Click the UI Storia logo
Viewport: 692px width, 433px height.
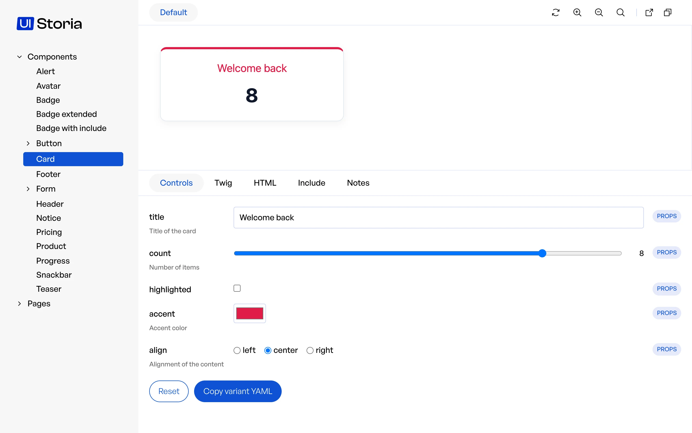pos(49,24)
